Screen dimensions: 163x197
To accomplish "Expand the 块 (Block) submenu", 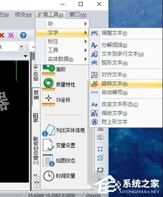I will [x=62, y=24].
